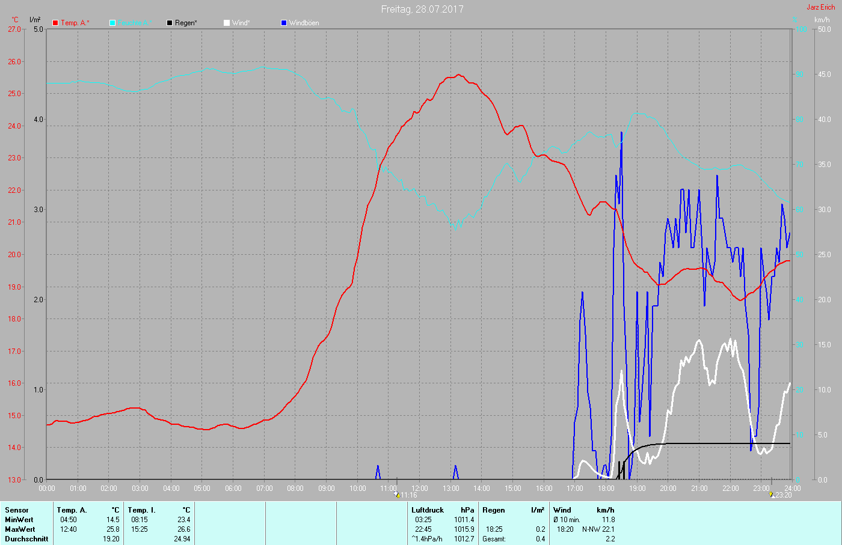Screen dimensions: 842x545
Task: Click the wind value N-NW 22.1
Action: click(x=598, y=529)
